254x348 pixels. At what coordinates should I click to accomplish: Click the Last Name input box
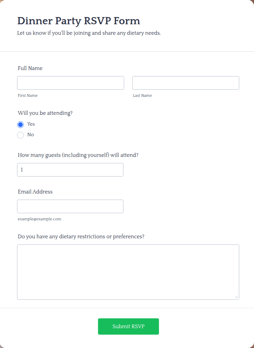186,83
